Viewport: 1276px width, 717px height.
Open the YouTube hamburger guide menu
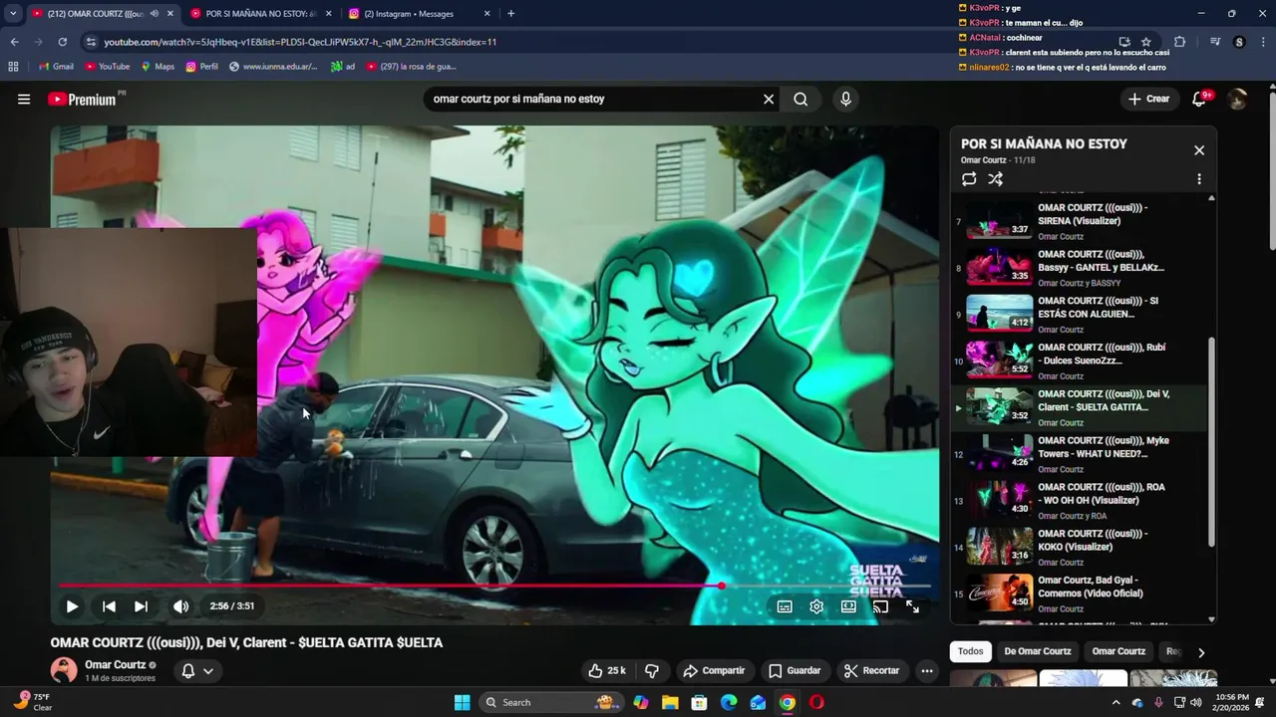coord(24,99)
